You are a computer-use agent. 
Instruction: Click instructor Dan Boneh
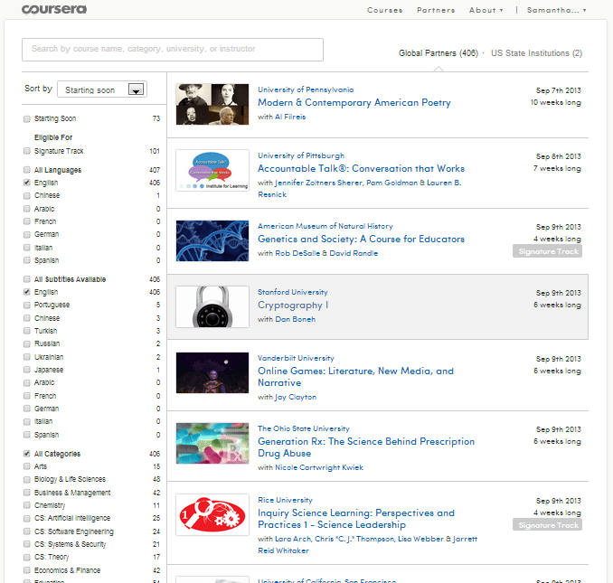coord(295,319)
